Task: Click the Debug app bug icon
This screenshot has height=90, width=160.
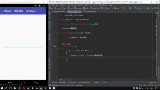Action: [x=130, y=8]
